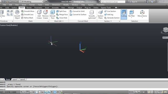This screenshot has height=94, width=168.
Task: Open the quick access toolbar customize arrow
Action: [46, 2]
